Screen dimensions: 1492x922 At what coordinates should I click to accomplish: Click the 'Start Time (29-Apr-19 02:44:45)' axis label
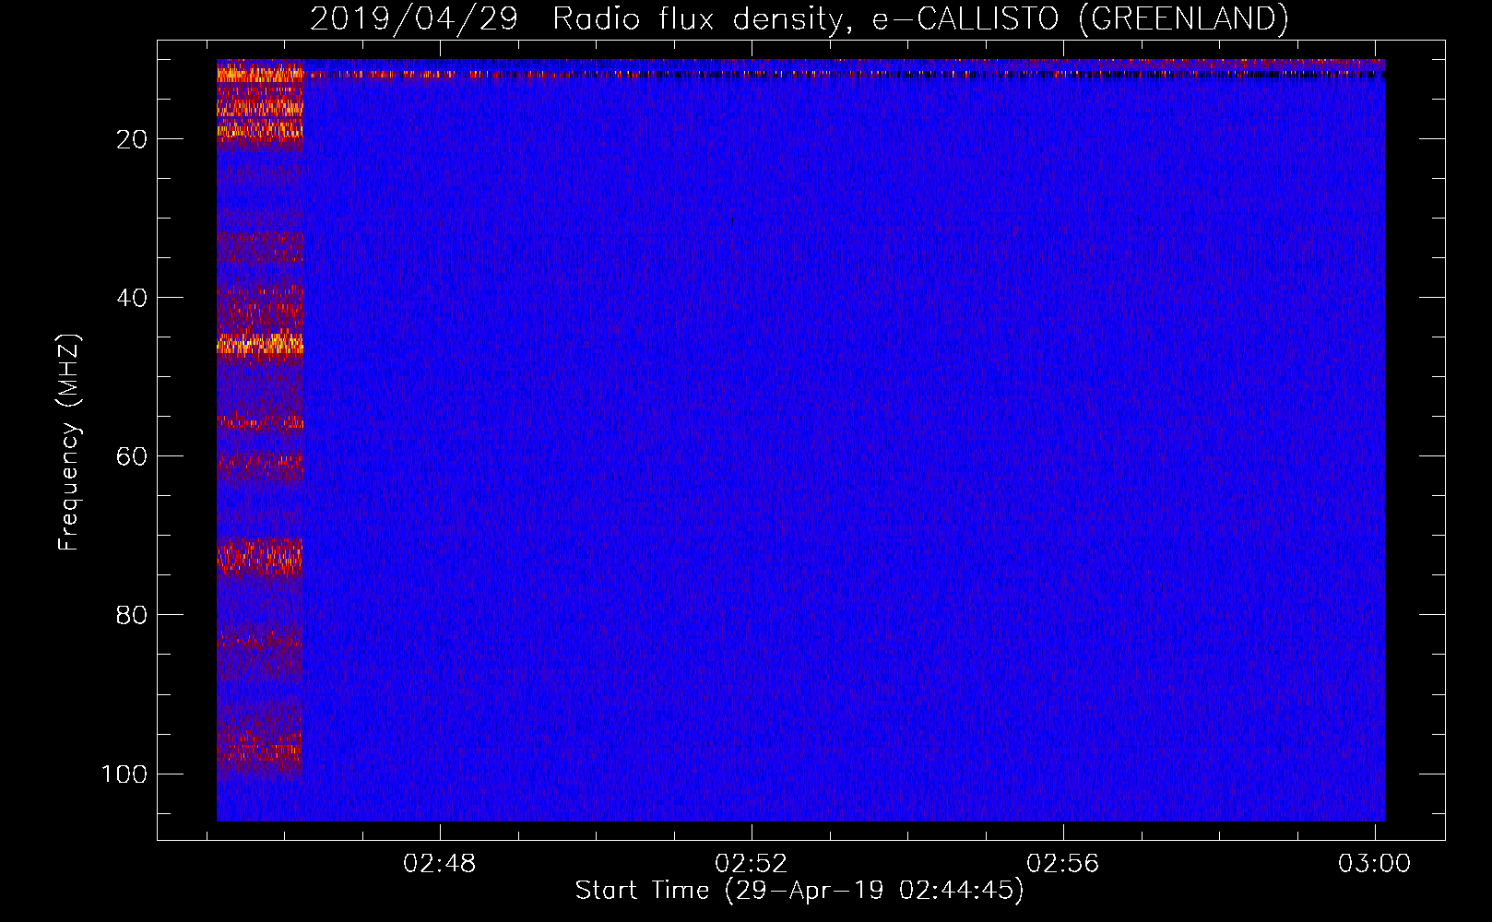[x=799, y=891]
